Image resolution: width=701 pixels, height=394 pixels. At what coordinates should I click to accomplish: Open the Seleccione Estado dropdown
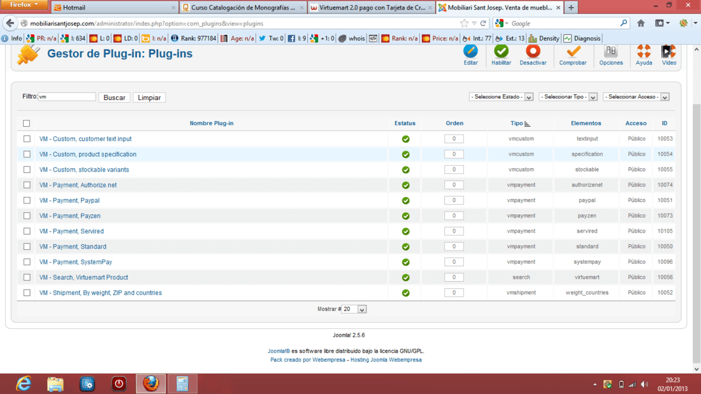[x=501, y=97]
